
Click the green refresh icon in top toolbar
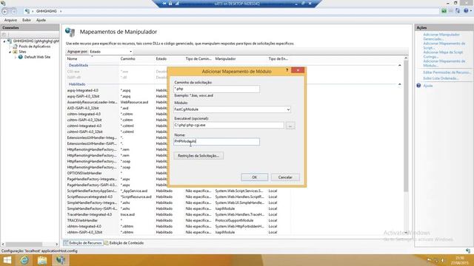click(444, 11)
